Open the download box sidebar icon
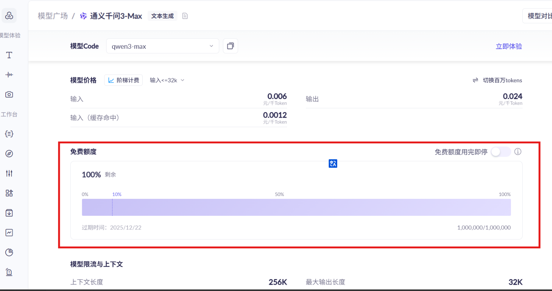552x291 pixels. click(x=9, y=213)
